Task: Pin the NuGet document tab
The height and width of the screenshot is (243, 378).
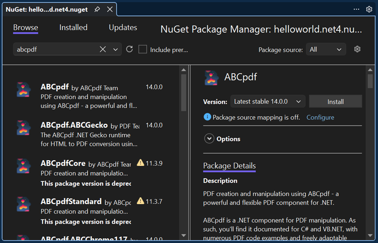Action: tap(97, 9)
